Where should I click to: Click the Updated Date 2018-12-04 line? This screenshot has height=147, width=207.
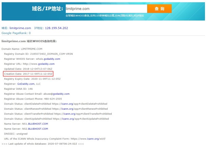coord(28,69)
